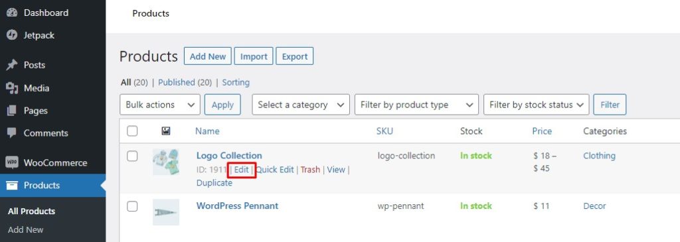Open Filter by stock status dropdown
This screenshot has width=680, height=242.
click(537, 105)
